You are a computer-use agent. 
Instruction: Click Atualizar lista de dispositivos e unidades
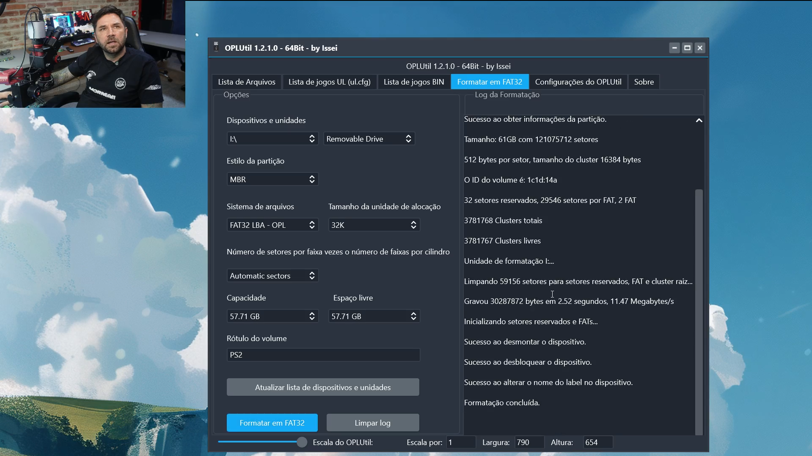[323, 387]
